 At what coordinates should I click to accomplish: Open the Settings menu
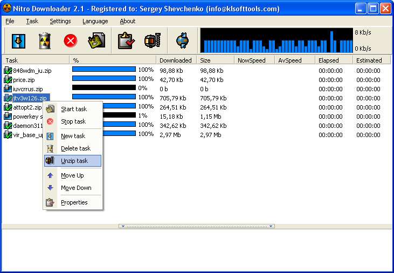60,21
